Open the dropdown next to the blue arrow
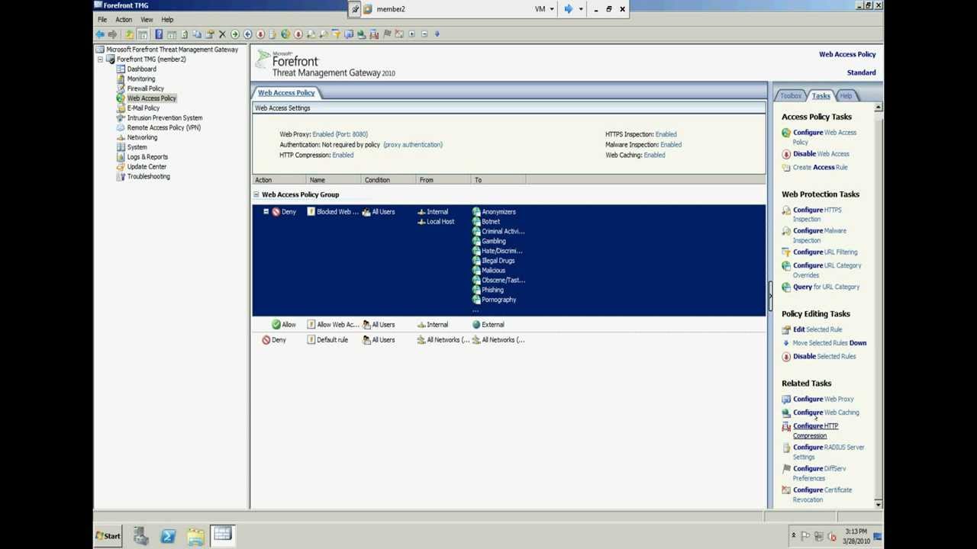The height and width of the screenshot is (549, 977). pyautogui.click(x=581, y=9)
